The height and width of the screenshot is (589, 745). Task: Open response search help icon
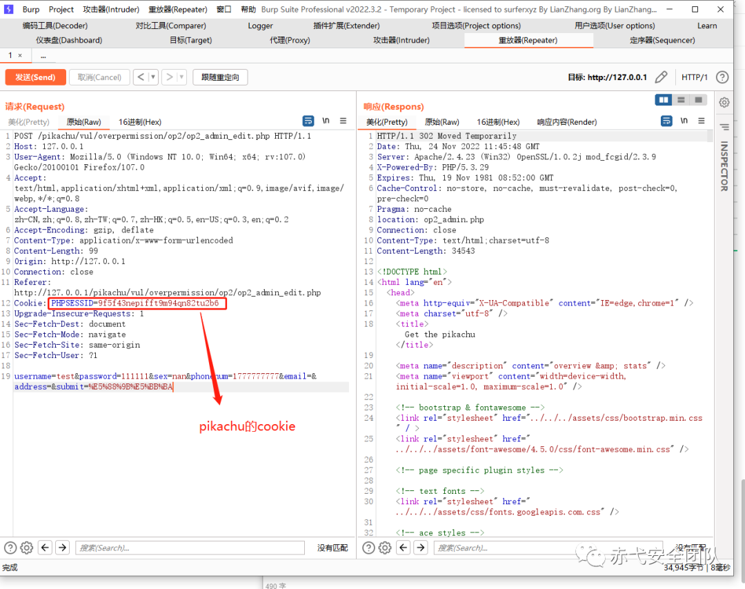368,548
